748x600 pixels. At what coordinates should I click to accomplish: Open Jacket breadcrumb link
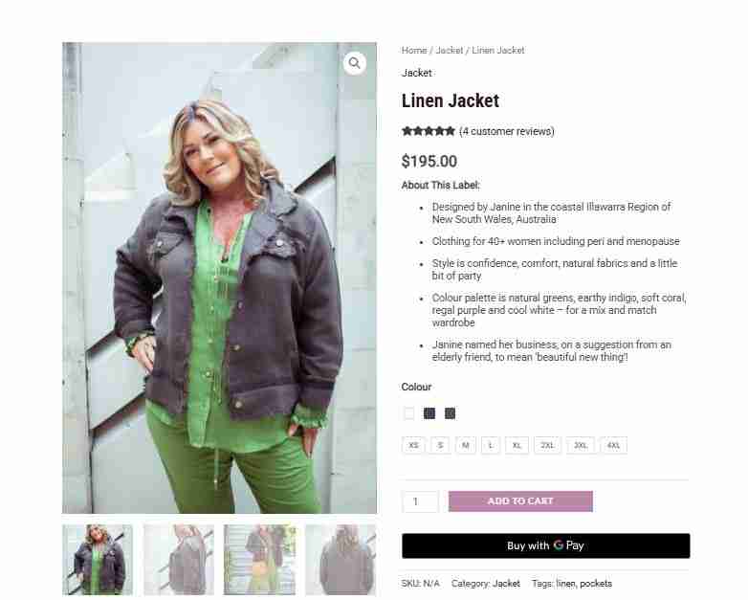click(x=450, y=50)
